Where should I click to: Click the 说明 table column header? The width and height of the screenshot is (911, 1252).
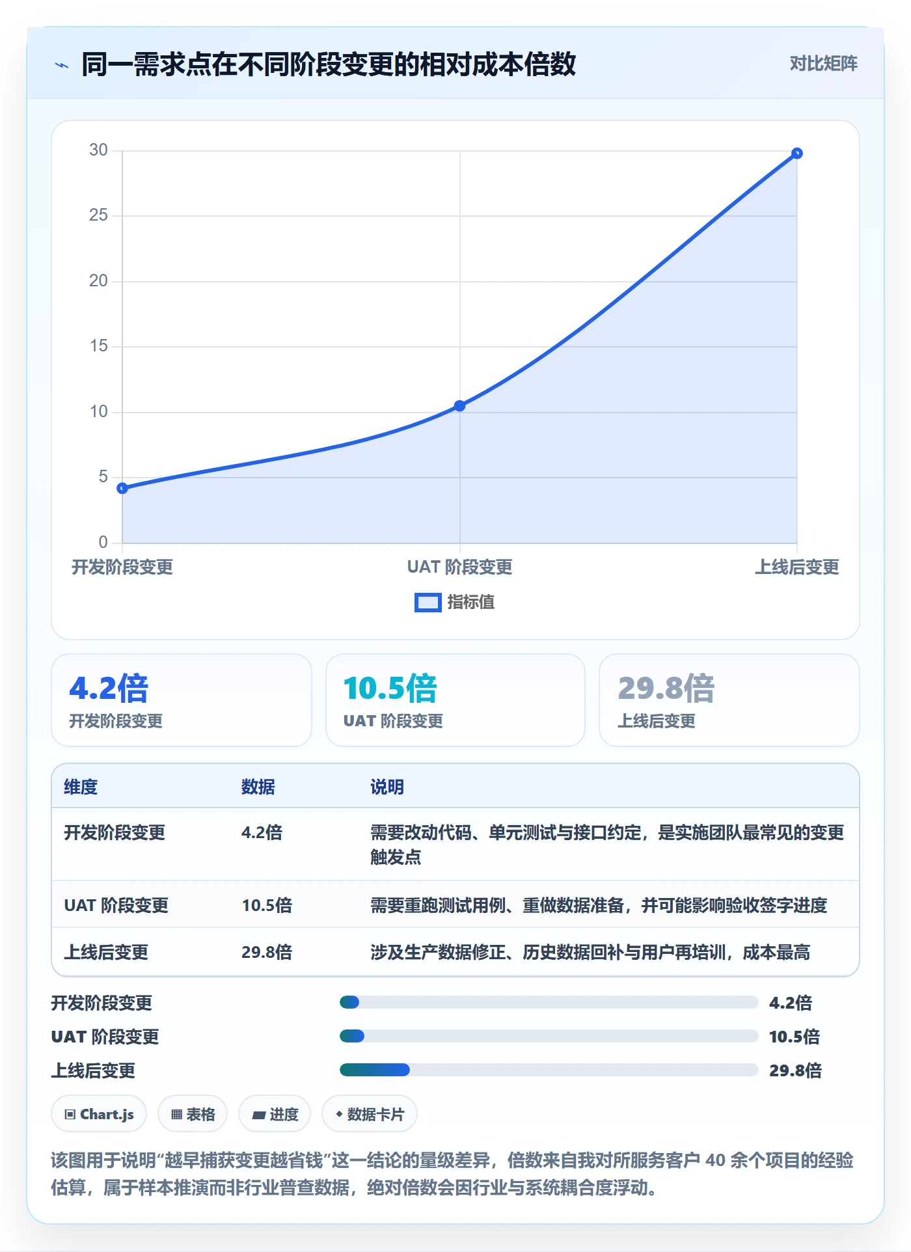[387, 787]
